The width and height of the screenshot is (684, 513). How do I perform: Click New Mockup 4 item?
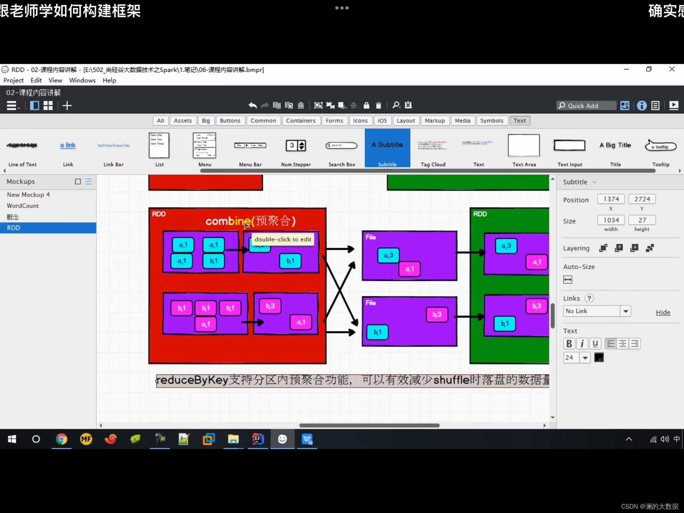click(30, 194)
